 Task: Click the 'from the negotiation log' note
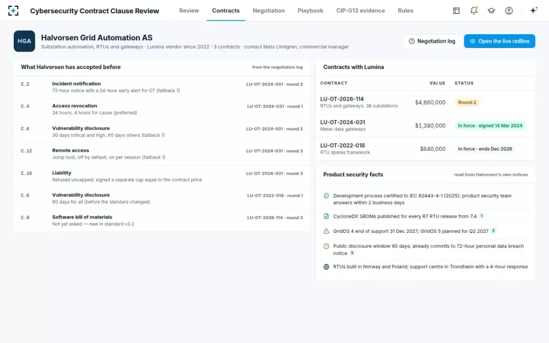(x=277, y=67)
